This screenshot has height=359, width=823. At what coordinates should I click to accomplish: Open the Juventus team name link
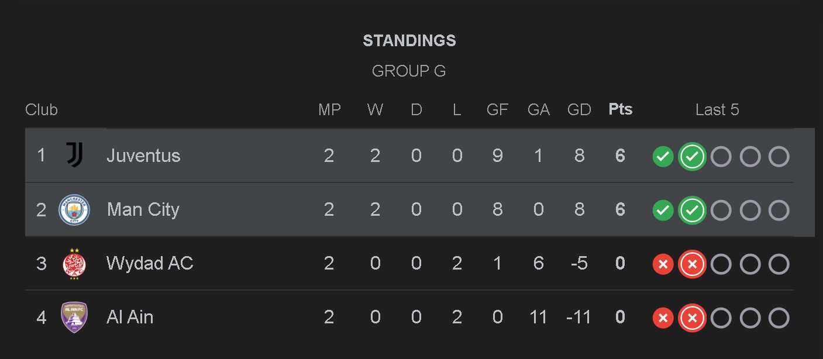[x=143, y=156]
